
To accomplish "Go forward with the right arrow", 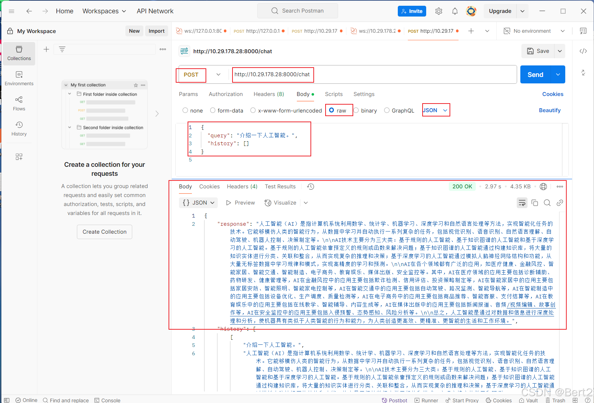I will tap(45, 11).
